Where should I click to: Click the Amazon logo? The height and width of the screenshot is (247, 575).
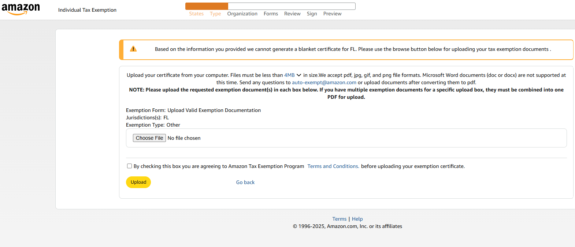(21, 9)
